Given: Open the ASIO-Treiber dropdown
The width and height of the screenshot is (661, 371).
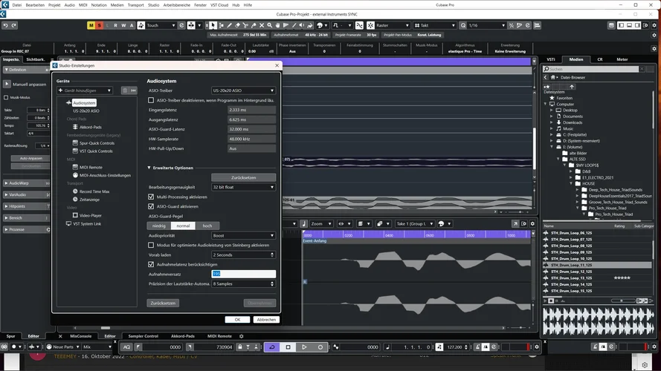Looking at the screenshot, I should click(x=243, y=91).
